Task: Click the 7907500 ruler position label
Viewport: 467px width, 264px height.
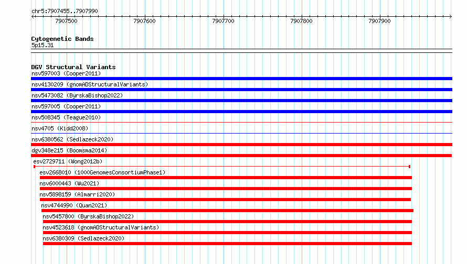Action: tap(66, 21)
